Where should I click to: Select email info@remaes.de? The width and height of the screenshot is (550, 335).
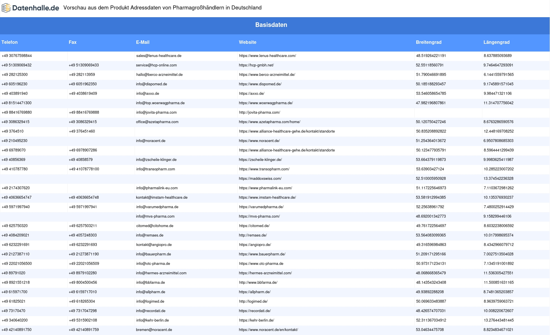click(150, 235)
